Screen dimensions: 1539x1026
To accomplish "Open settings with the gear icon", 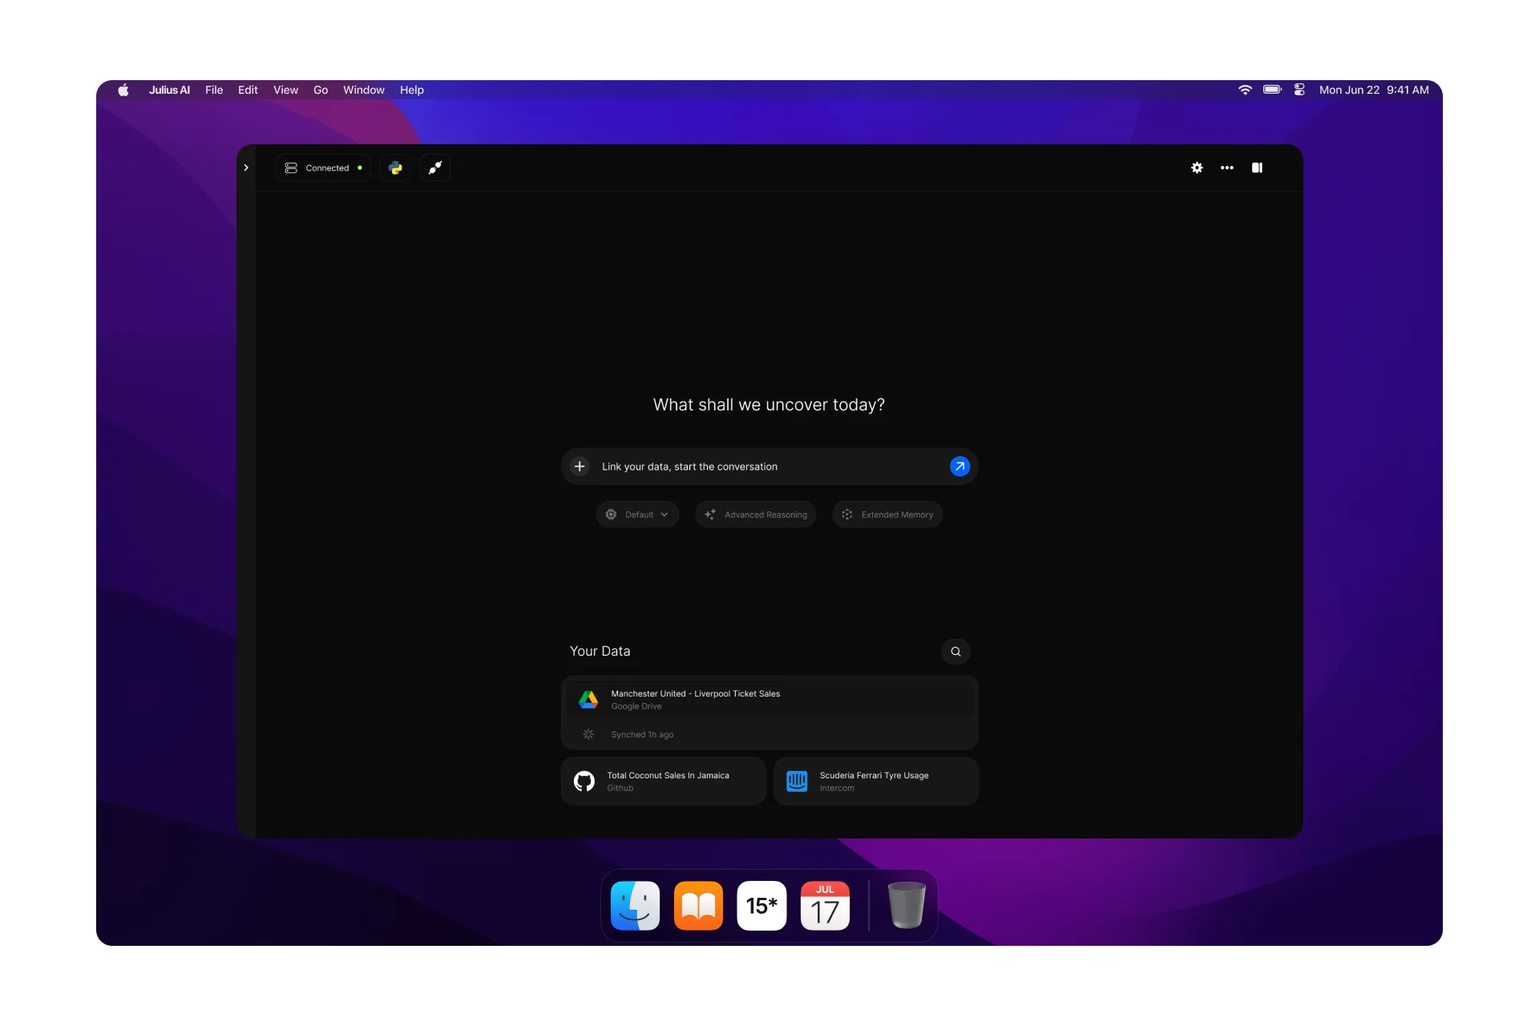I will (1197, 168).
